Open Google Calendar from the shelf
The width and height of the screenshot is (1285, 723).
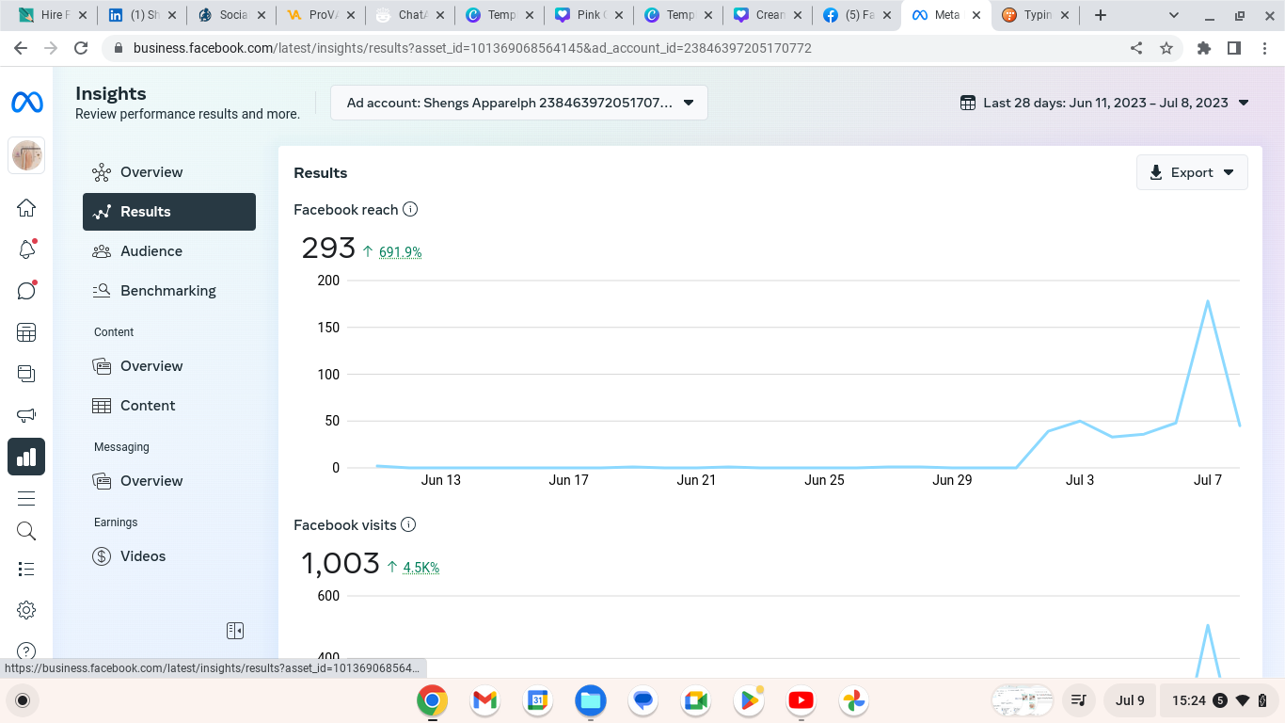click(537, 700)
